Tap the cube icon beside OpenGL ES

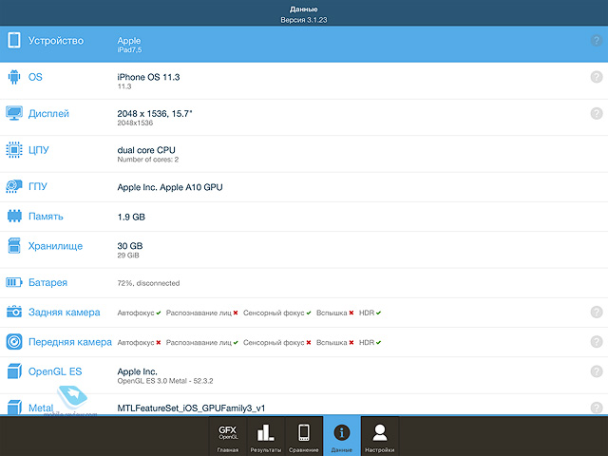coord(14,371)
